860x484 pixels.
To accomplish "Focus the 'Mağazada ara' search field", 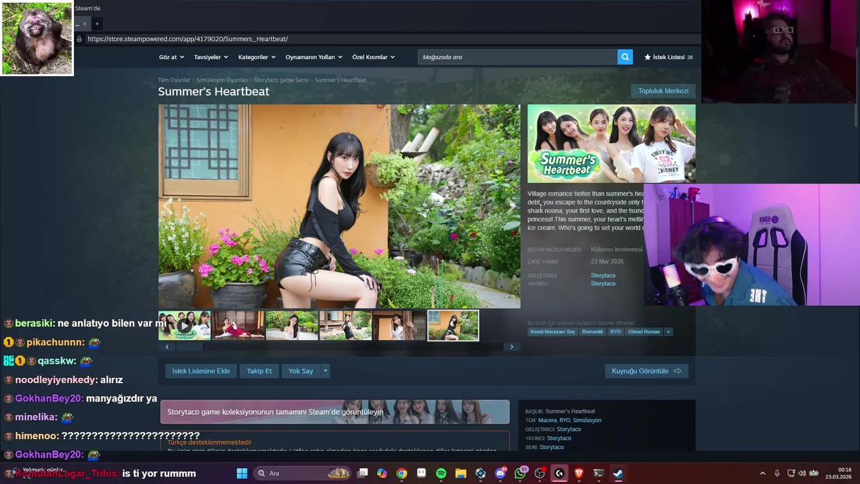I will (517, 57).
